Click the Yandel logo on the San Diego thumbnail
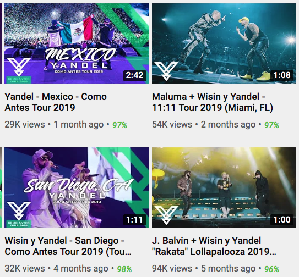This screenshot has width=299, height=277. pyautogui.click(x=19, y=211)
